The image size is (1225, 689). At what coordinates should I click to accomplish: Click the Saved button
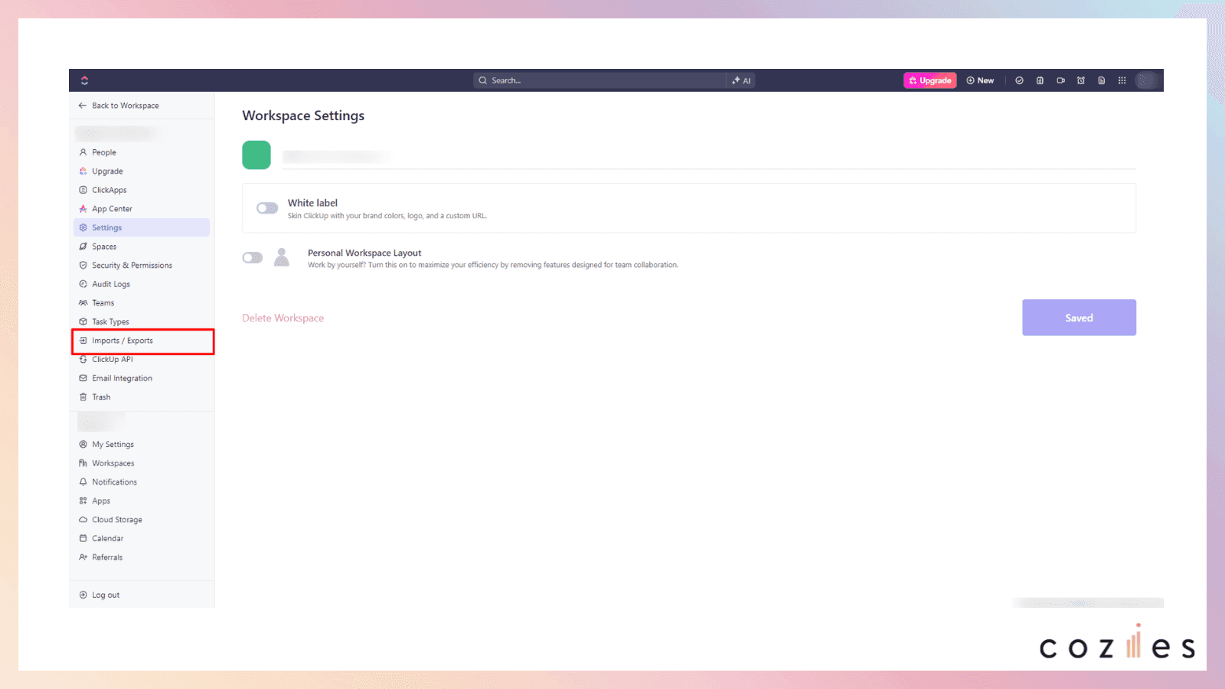(1079, 318)
